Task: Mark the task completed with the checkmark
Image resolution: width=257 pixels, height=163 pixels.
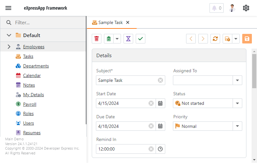Action: click(x=141, y=39)
